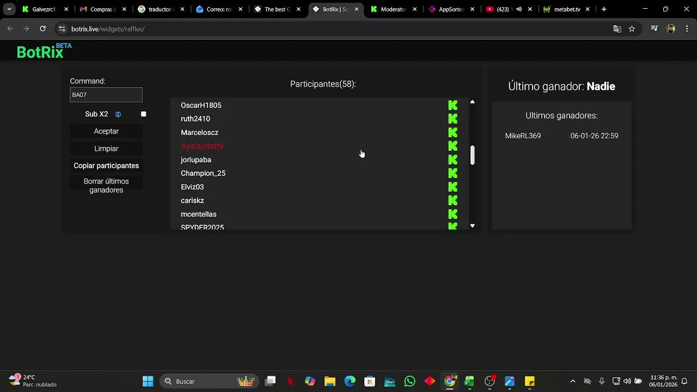Expand the Chrome tab search dropdown
Screen dimensions: 697x392
click(x=9, y=9)
